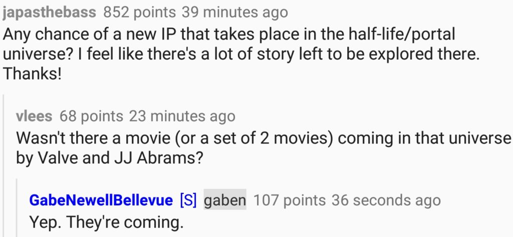Screen dimensions: 513x237
Task: Open vlees user profile
Action: (x=34, y=116)
